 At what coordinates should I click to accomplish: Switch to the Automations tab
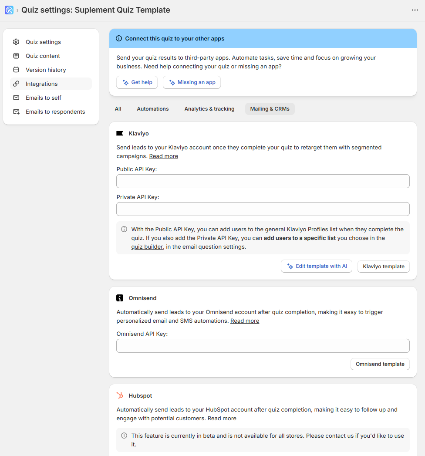click(152, 109)
